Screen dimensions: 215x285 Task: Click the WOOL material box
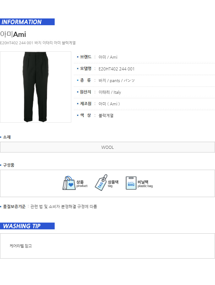107,147
